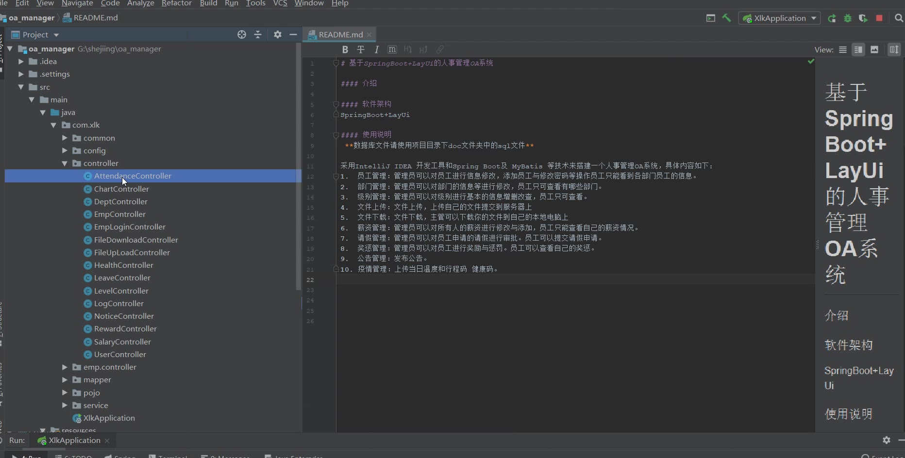The image size is (905, 458).
Task: Expand the mapper package
Action: (65, 380)
